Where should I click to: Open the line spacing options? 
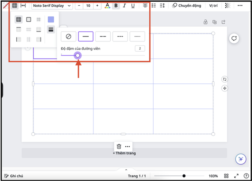coord(162,6)
